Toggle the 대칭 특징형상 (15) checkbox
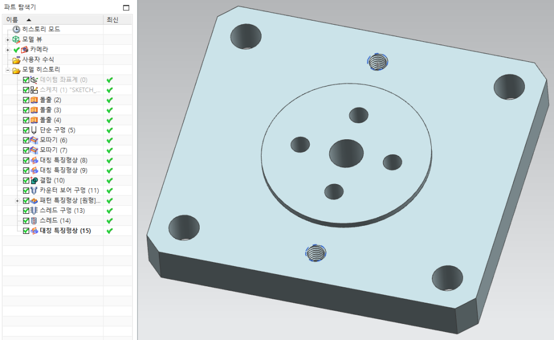Image resolution: width=554 pixels, height=340 pixels. (26, 231)
